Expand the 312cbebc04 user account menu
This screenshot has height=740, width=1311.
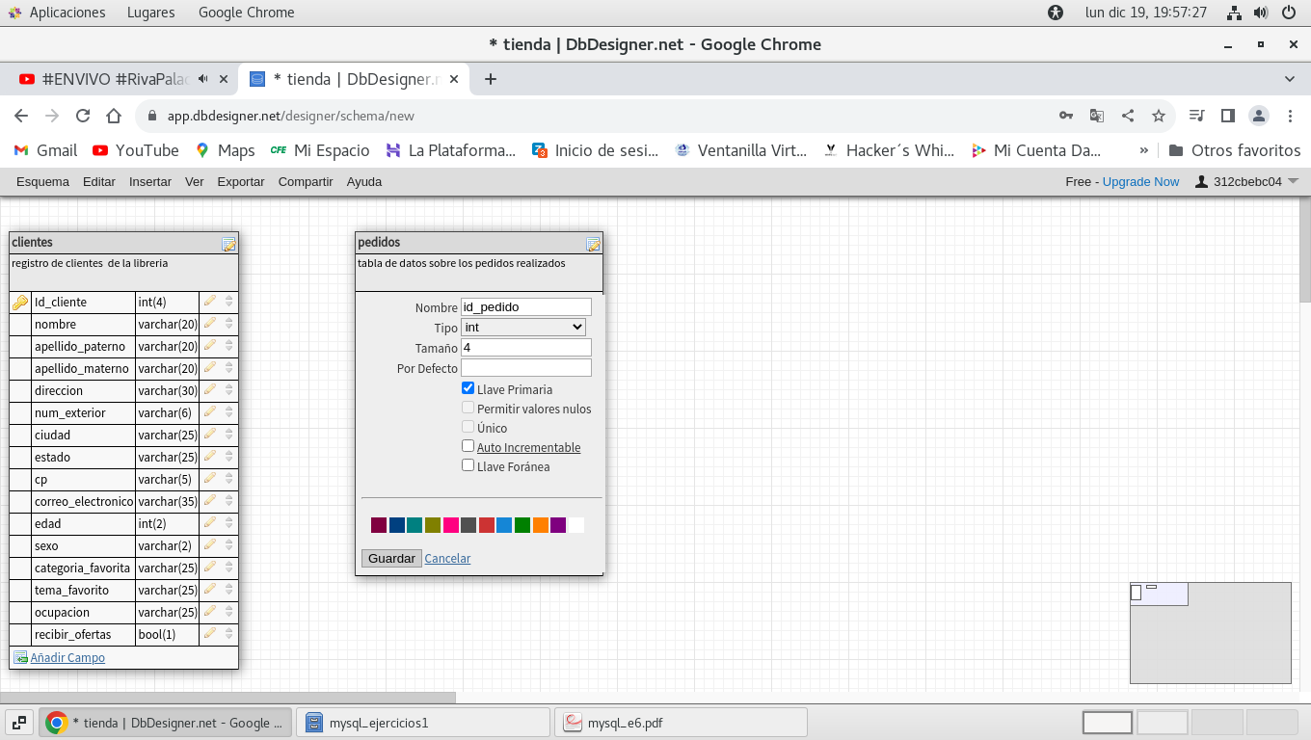[x=1246, y=181]
